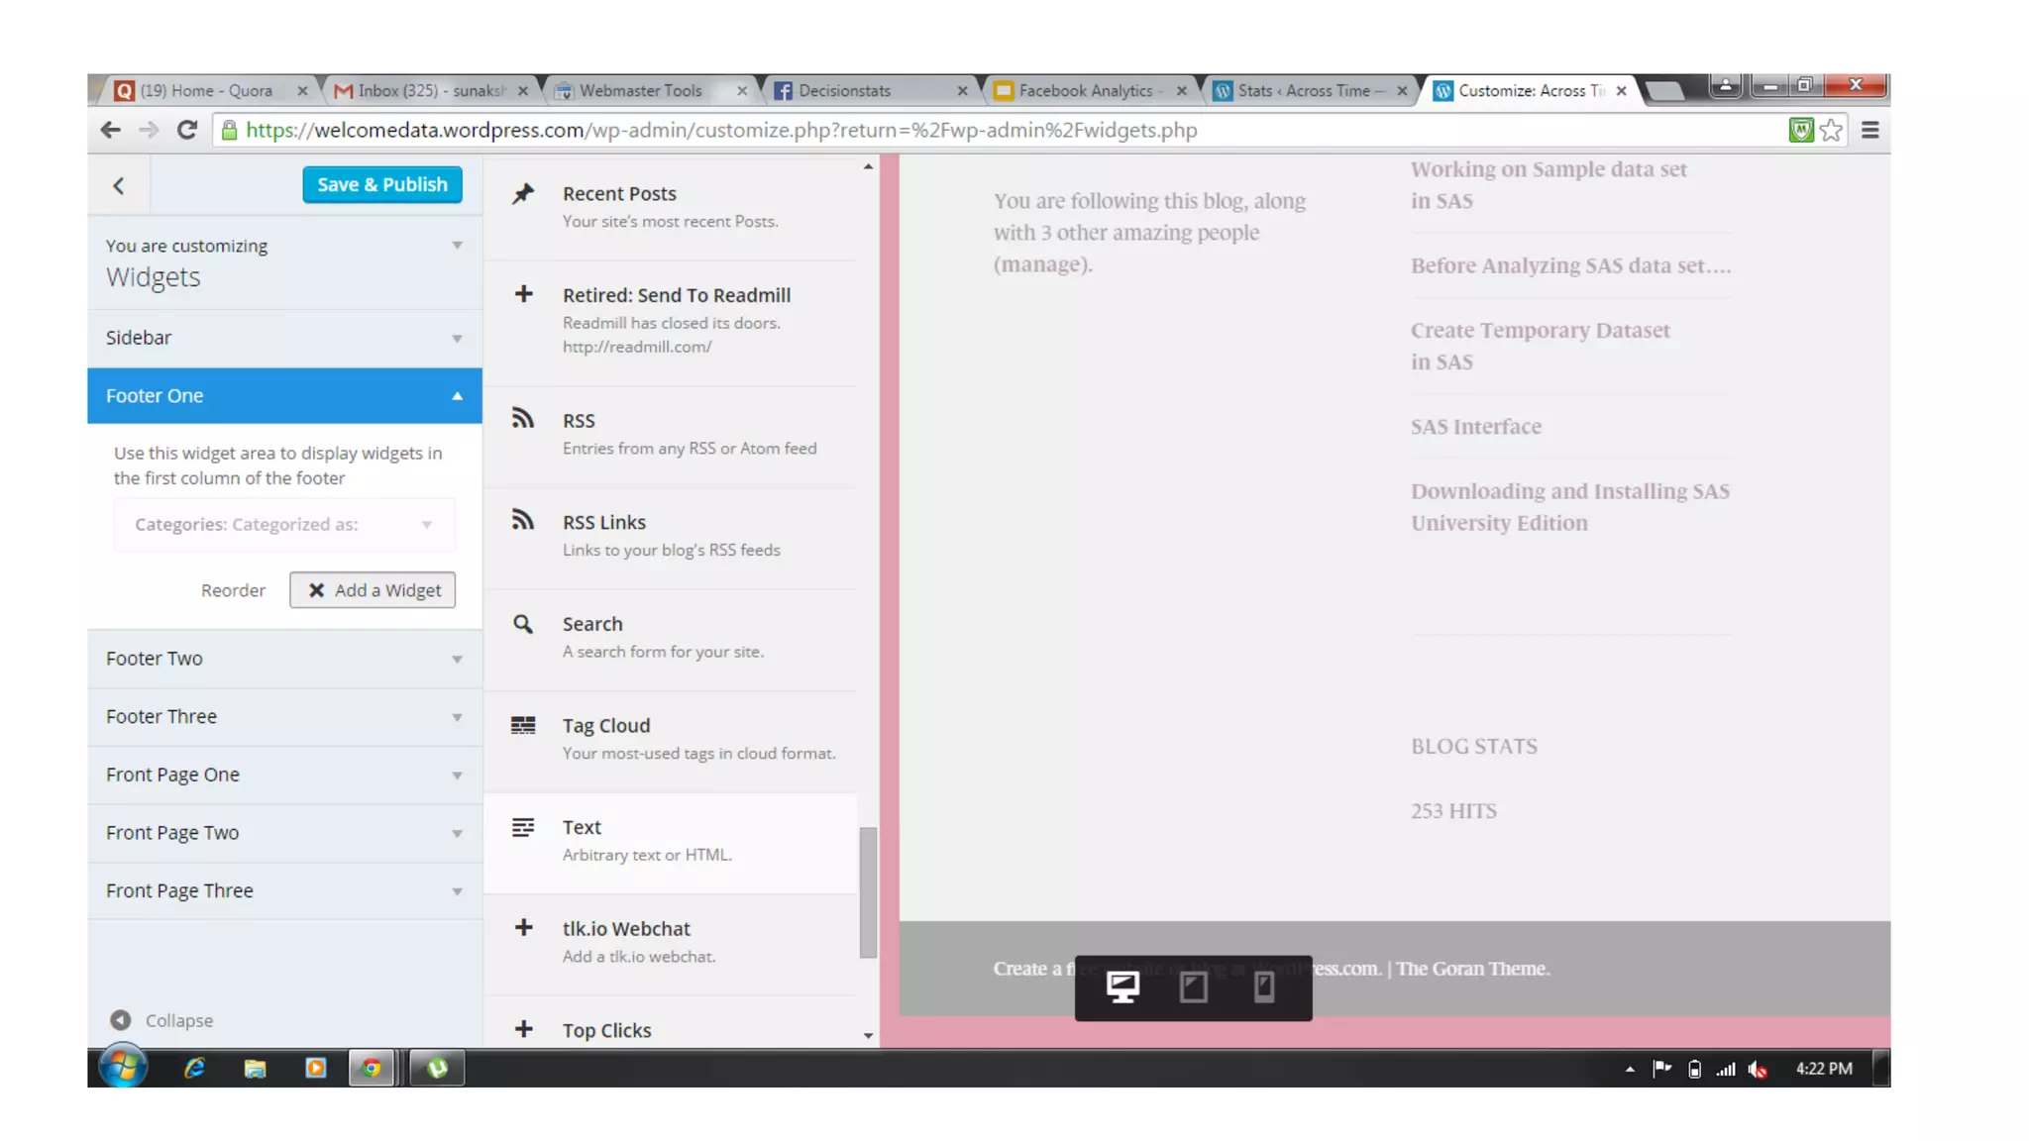The image size is (2029, 1141).
Task: Click the back arrow in customizer header
Action: (x=119, y=185)
